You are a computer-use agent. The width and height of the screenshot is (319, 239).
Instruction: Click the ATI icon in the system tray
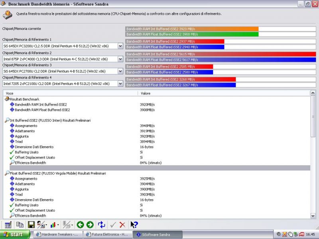pyautogui.click(x=301, y=234)
